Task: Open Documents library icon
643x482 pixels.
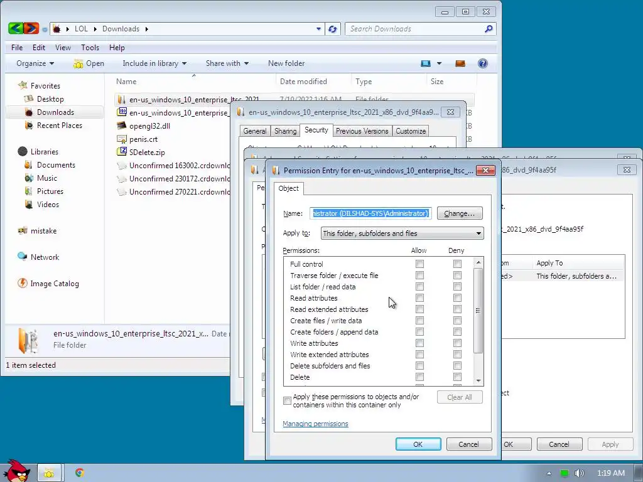Action: pos(29,165)
